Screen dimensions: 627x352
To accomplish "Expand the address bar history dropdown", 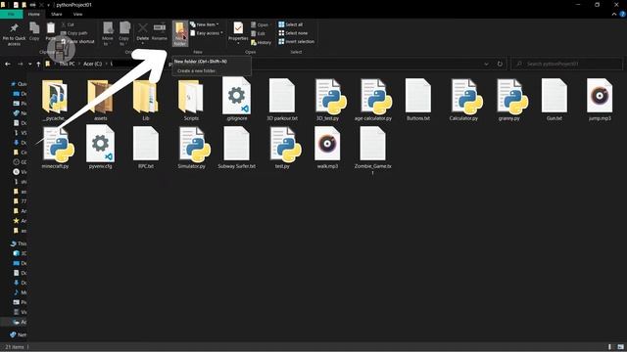I will [x=486, y=64].
